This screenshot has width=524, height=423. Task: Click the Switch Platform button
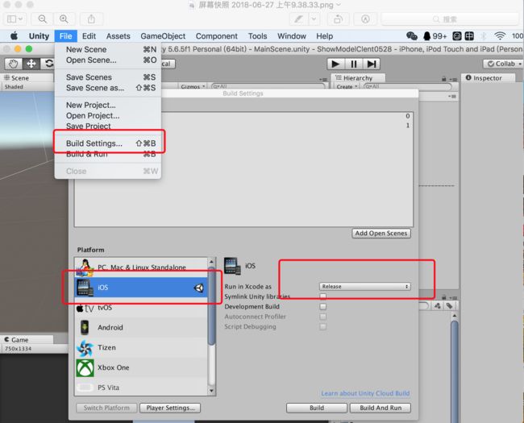coord(106,408)
